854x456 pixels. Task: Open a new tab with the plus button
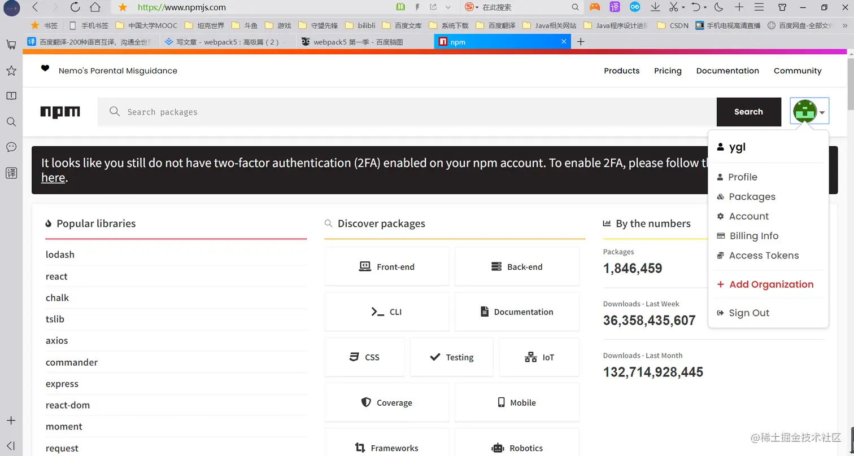(581, 42)
